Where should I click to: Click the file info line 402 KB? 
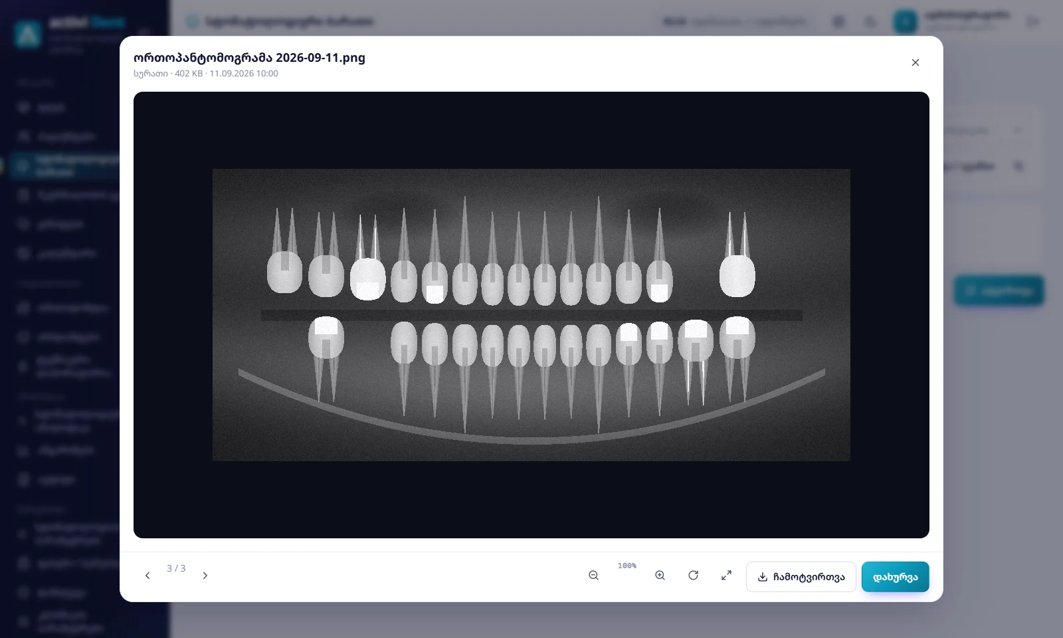click(206, 74)
